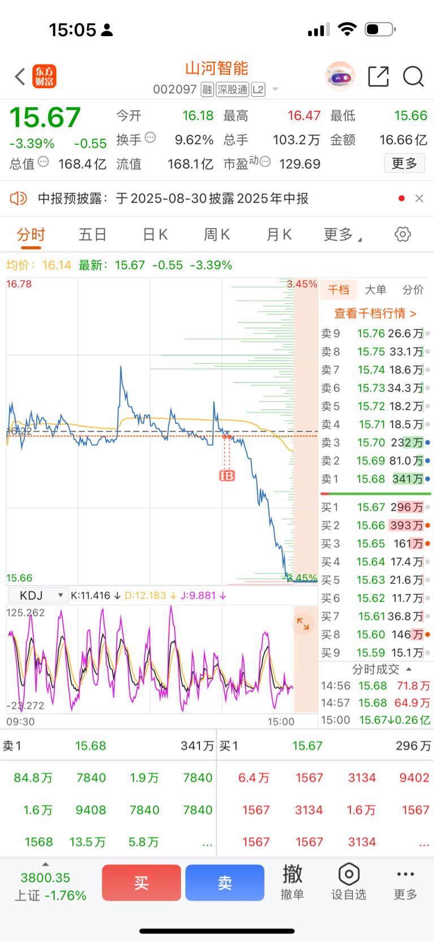Open the AI robot assistant icon
This screenshot has height=942, width=434.
coord(340,76)
